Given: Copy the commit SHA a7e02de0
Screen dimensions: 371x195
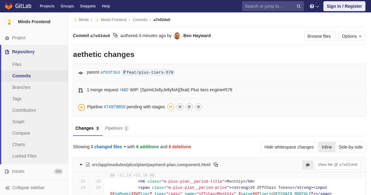Looking at the screenshot, I should 115,36.
